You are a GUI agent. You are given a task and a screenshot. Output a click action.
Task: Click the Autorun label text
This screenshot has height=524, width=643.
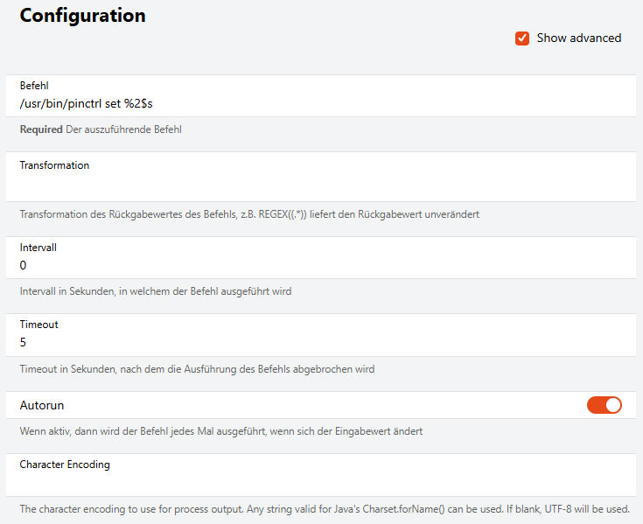click(41, 405)
